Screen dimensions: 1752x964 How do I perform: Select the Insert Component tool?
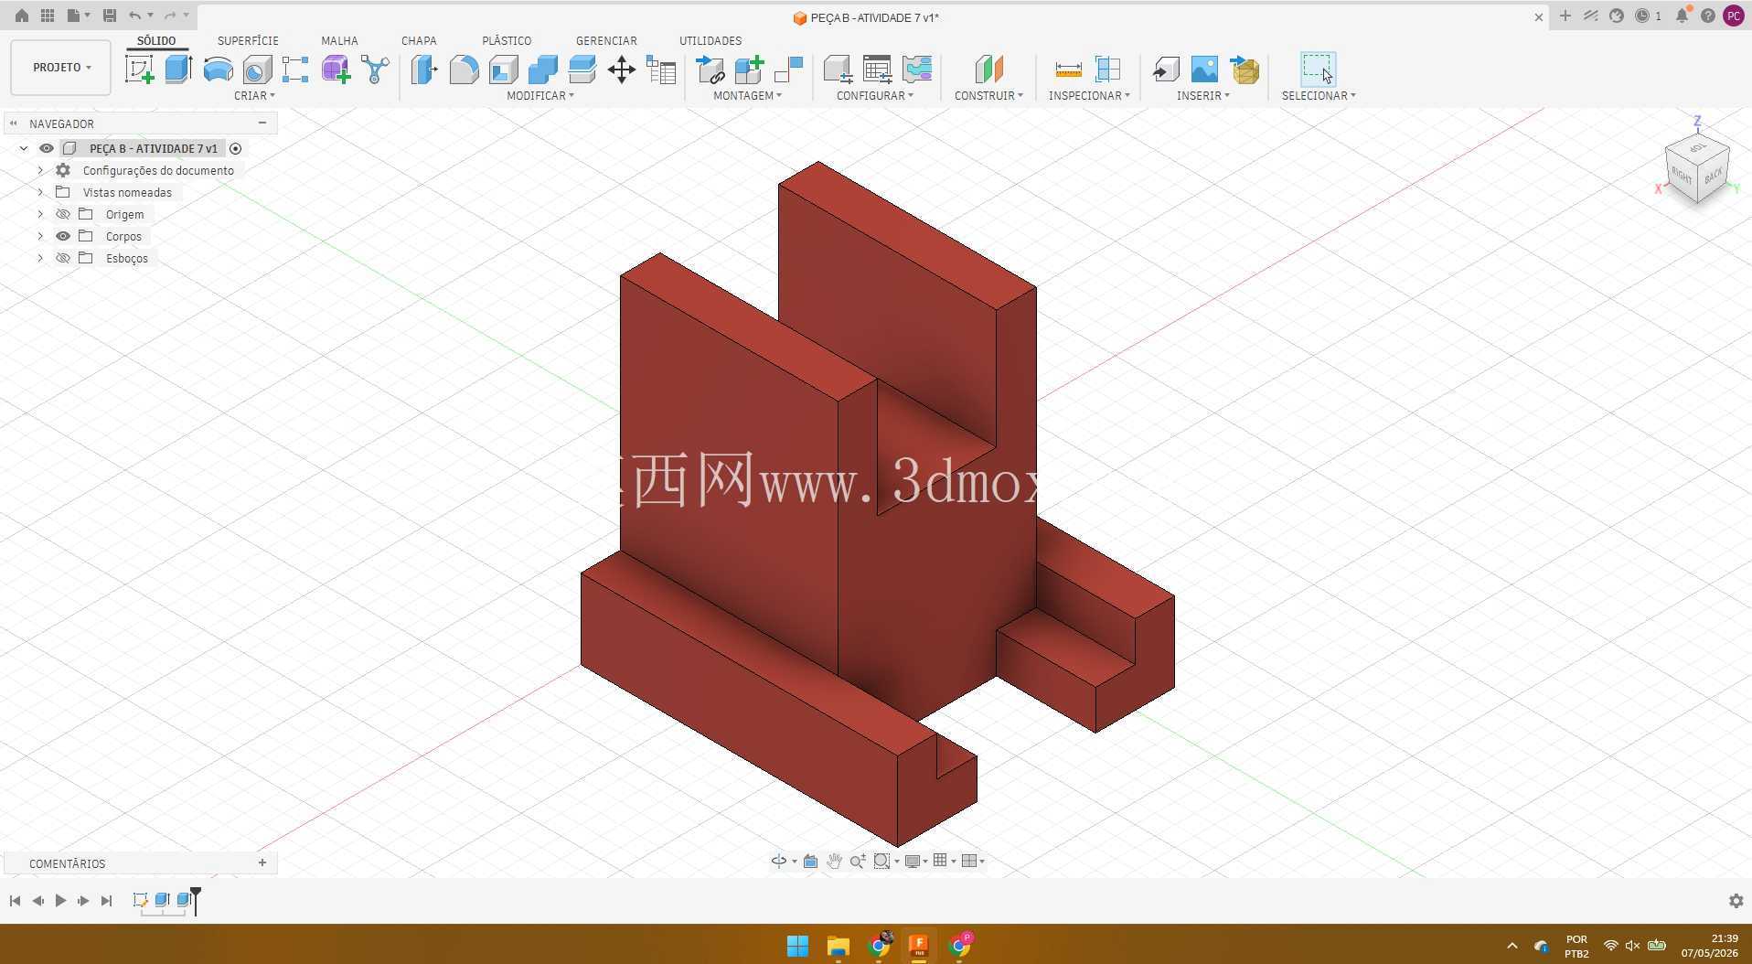coord(710,70)
